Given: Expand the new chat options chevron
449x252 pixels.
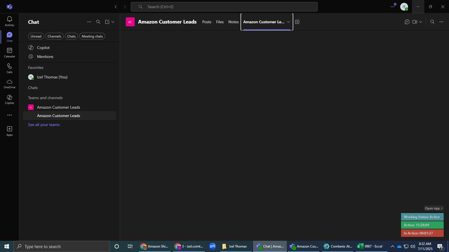Looking at the screenshot, I should coord(113,22).
